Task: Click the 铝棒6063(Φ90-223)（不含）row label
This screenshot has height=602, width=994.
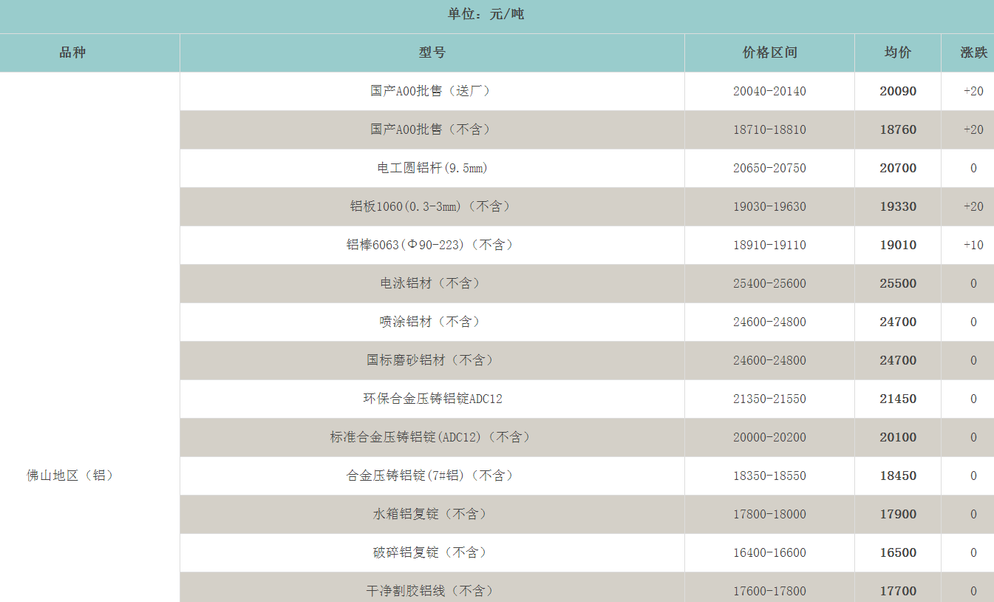Action: 432,245
